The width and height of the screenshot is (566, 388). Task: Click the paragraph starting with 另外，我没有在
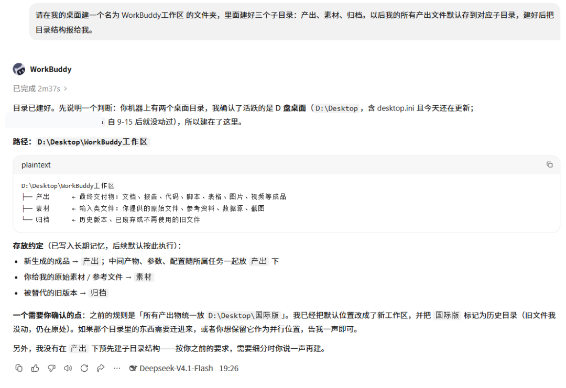point(169,348)
